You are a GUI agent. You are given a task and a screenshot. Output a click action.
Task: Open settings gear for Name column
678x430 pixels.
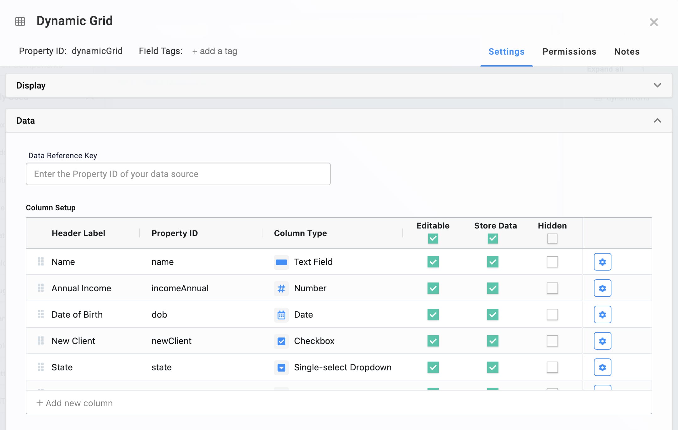coord(602,262)
